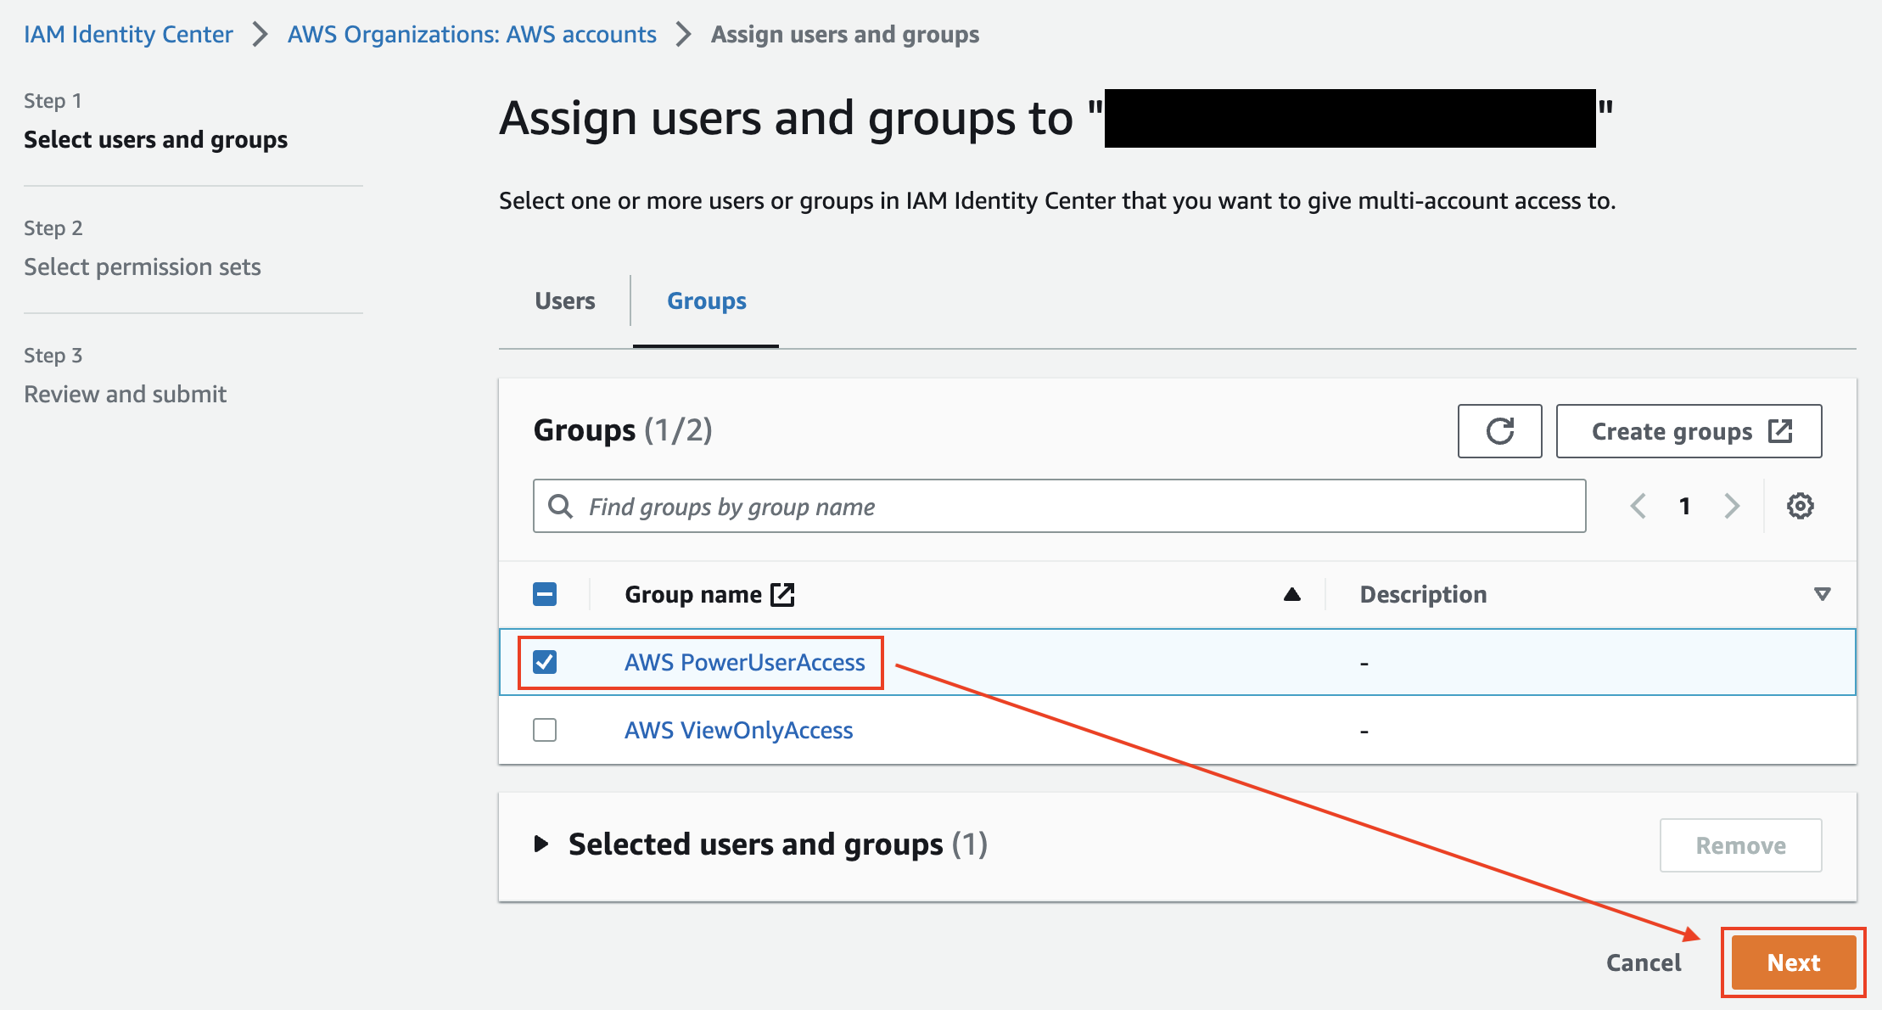Viewport: 1882px width, 1010px height.
Task: Toggle the select-all groups checkbox
Action: pyautogui.click(x=545, y=594)
